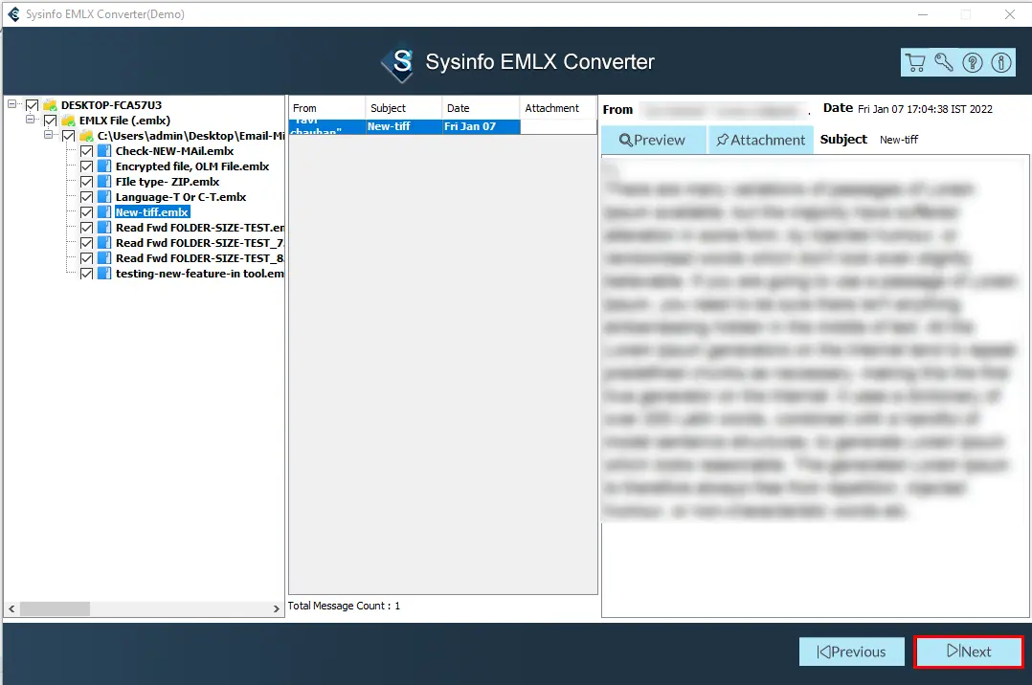This screenshot has width=1032, height=685.
Task: Click file icon beside Encrypted file, OLM File.emlx
Action: click(104, 166)
